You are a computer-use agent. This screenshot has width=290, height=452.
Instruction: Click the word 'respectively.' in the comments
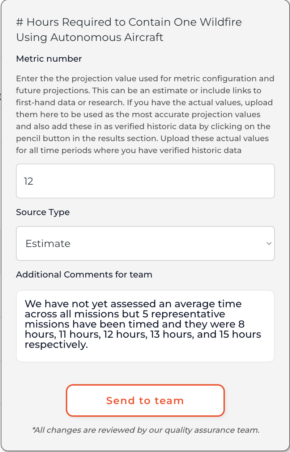coord(56,345)
